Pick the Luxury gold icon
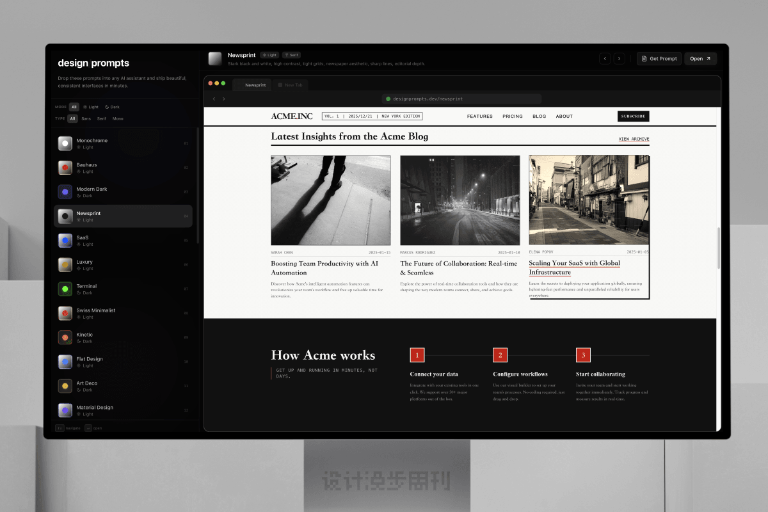This screenshot has height=512, width=768. coord(65,265)
